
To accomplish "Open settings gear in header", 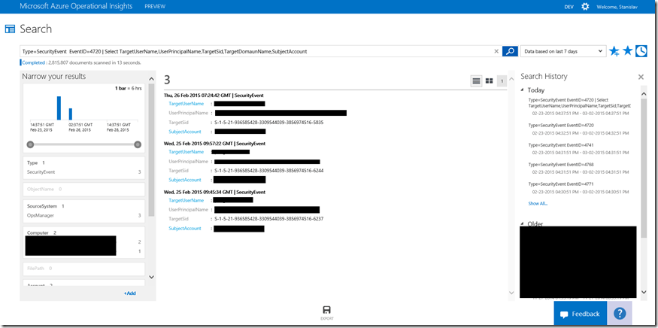I will [x=585, y=7].
